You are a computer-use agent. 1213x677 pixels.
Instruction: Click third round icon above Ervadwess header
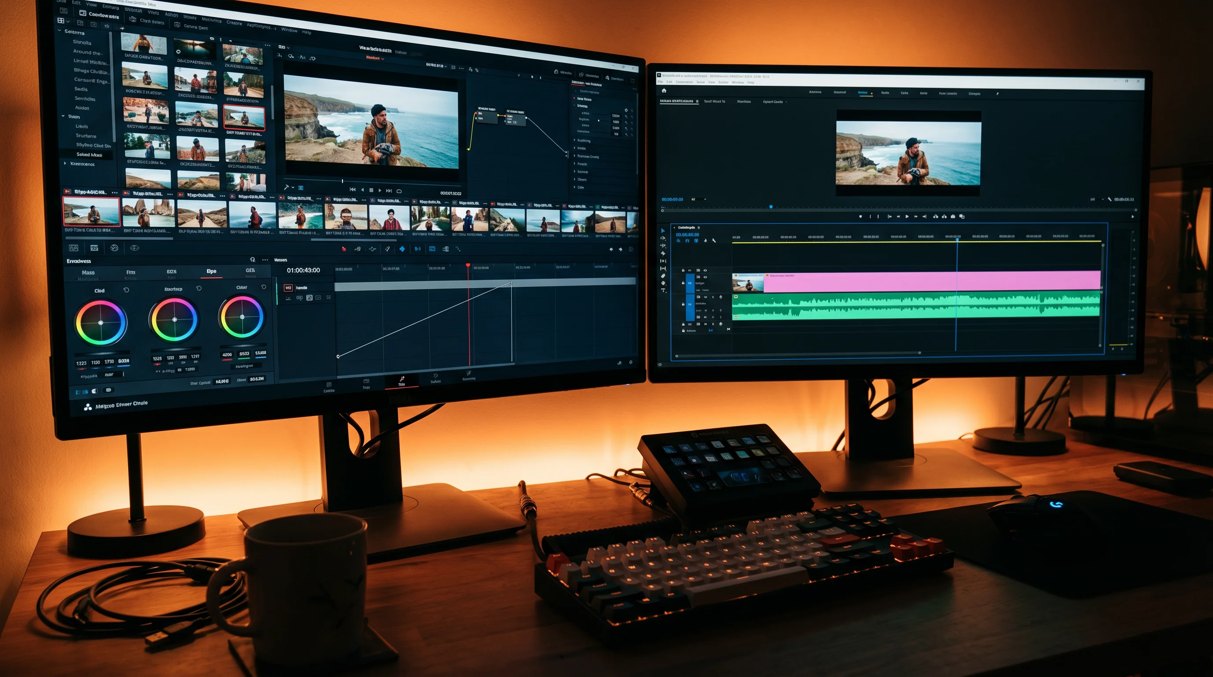tap(115, 248)
